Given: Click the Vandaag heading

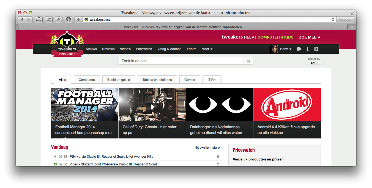Looking at the screenshot, I should point(60,147).
